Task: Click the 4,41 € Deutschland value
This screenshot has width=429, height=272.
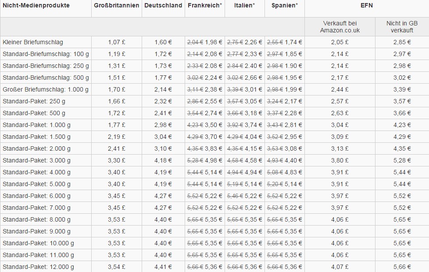Action: pos(163,267)
